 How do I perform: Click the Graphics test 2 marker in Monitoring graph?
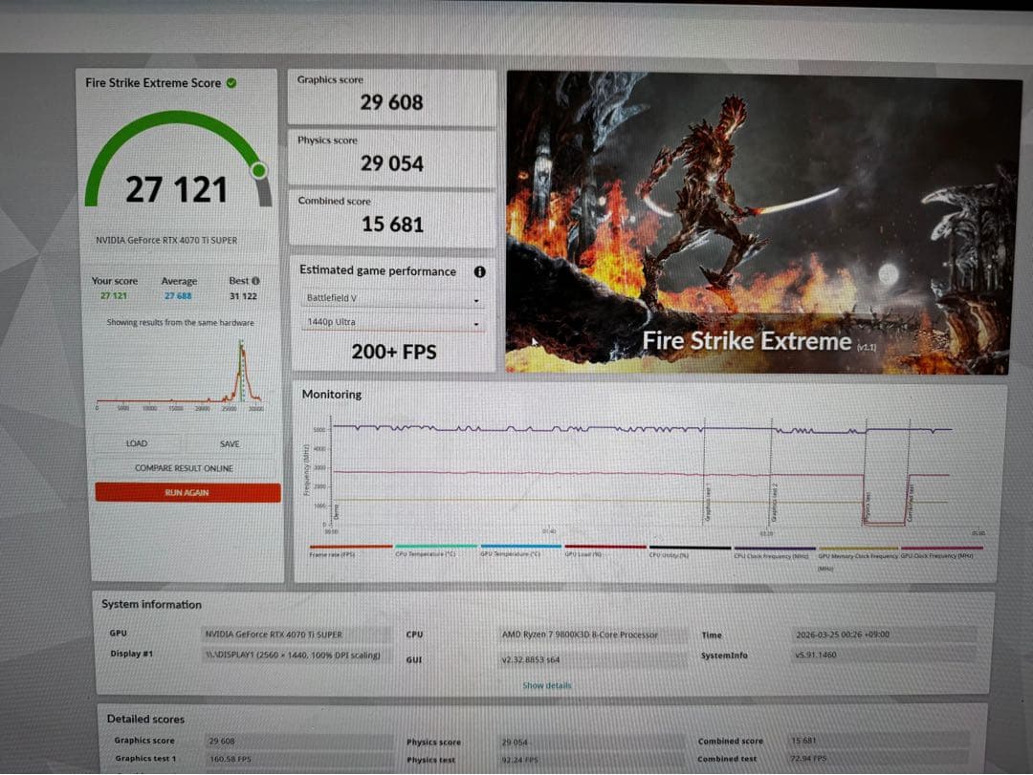pyautogui.click(x=775, y=504)
